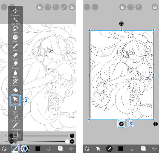Expand the brush tool selector at bottom
Image resolution: width=159 pixels, height=153 pixels.
pyautogui.click(x=15, y=149)
